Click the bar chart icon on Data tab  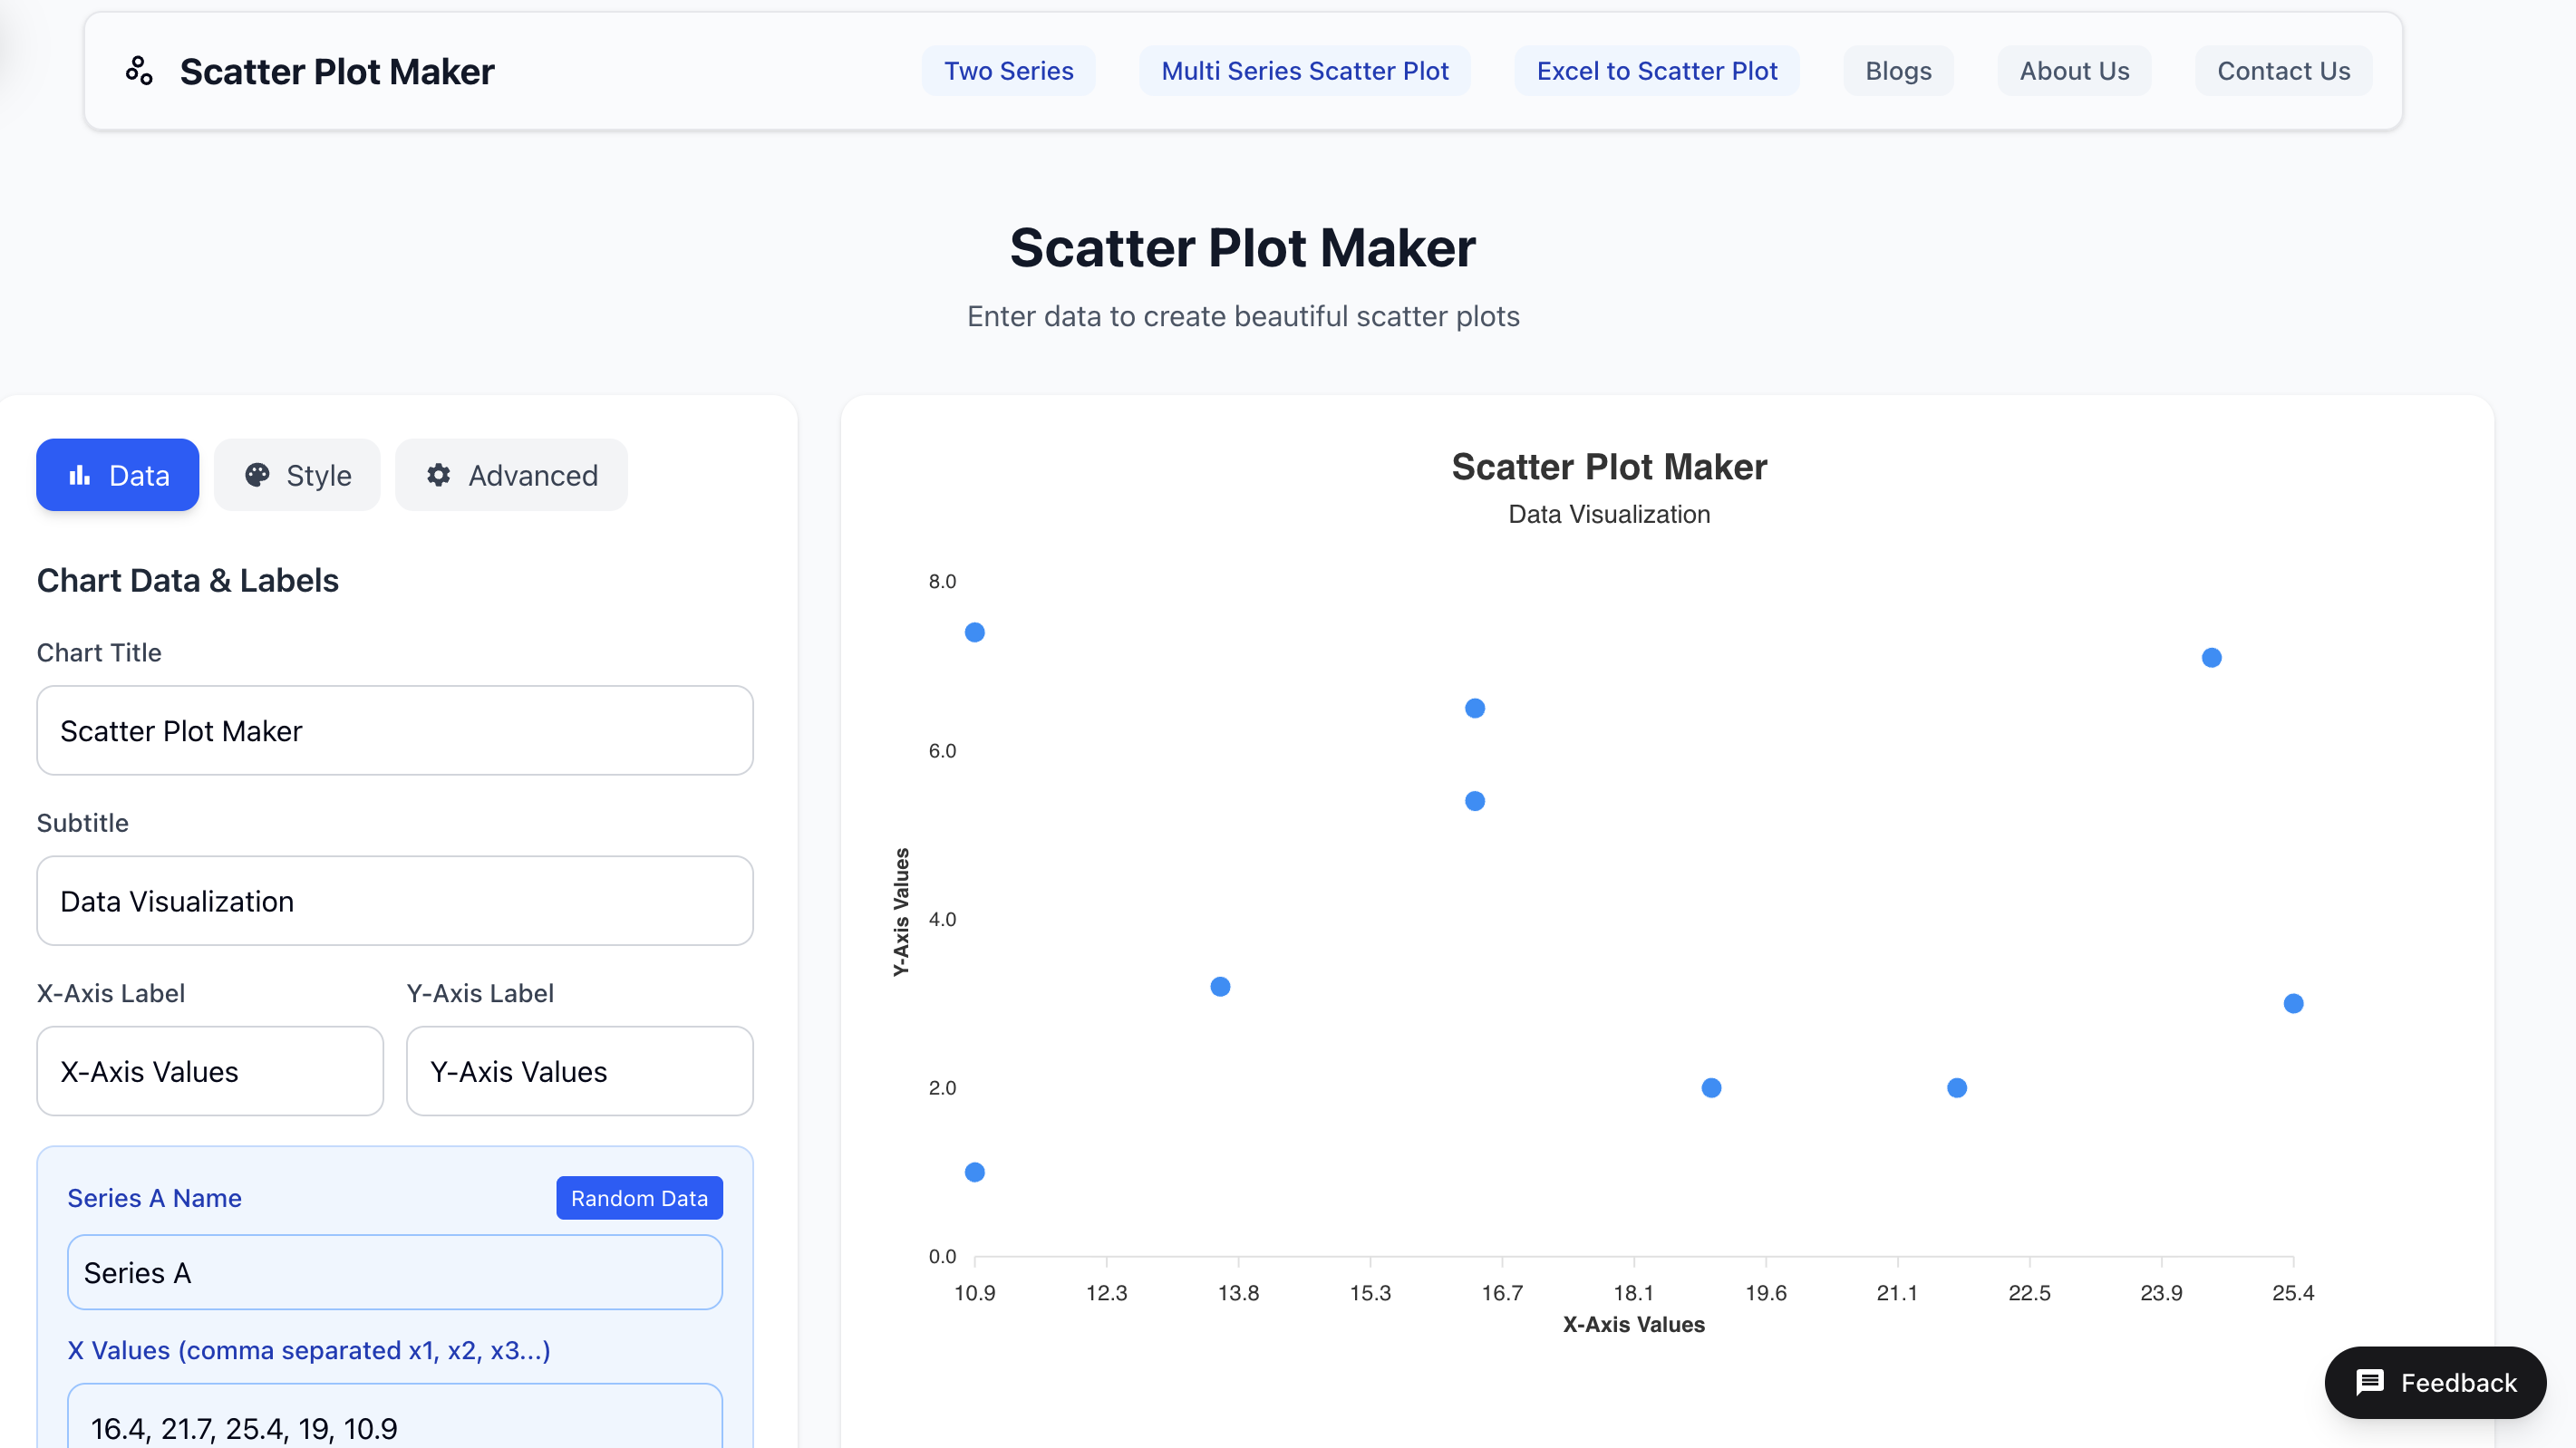[x=80, y=475]
